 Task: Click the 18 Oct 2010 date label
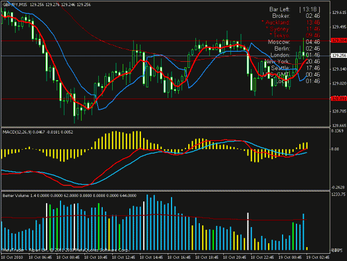(12, 257)
